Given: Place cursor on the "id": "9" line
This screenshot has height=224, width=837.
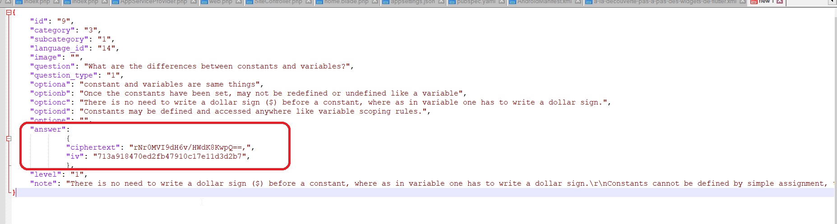Looking at the screenshot, I should [x=52, y=21].
